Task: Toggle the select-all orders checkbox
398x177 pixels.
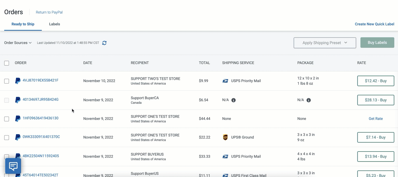Action: tap(7, 63)
